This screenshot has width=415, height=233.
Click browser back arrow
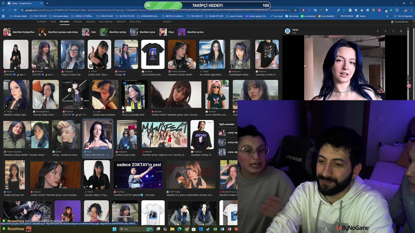click(4, 10)
